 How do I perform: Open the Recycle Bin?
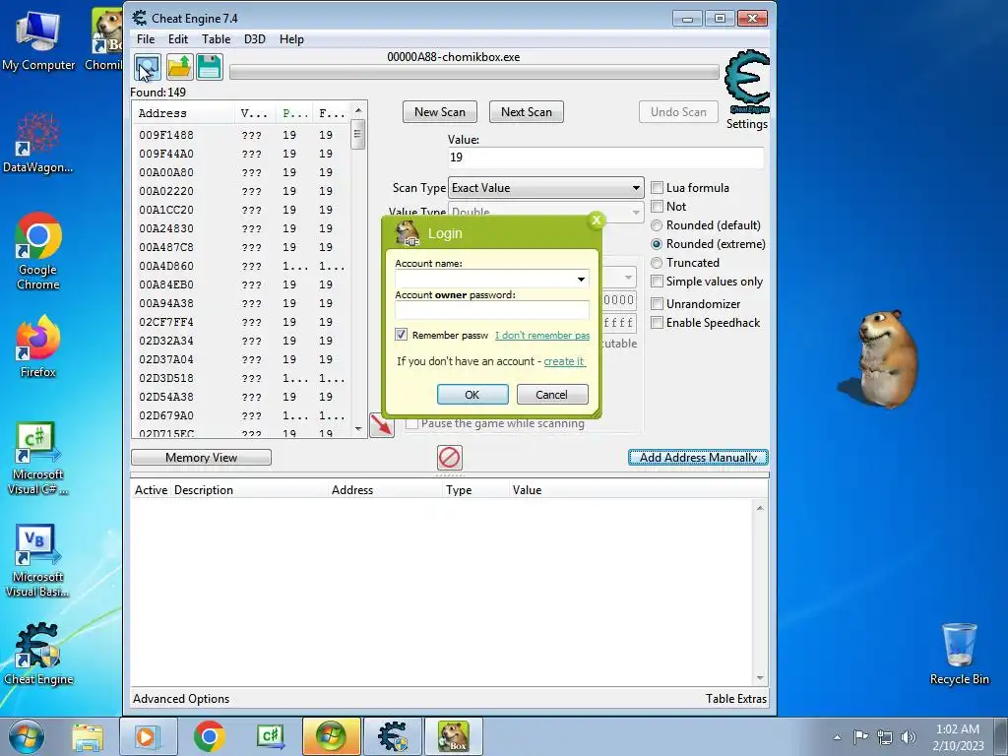pos(959,654)
